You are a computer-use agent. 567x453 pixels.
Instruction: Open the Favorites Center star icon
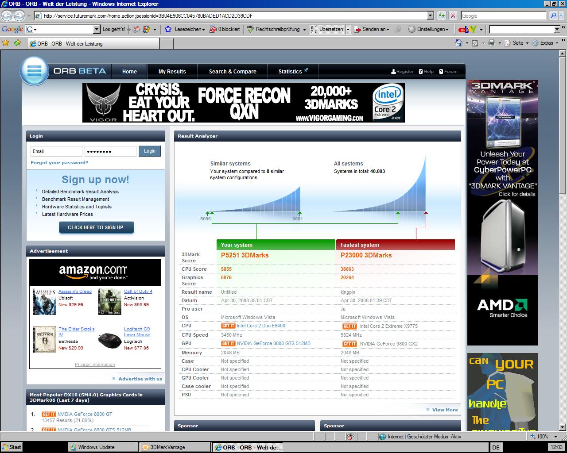(x=6, y=43)
